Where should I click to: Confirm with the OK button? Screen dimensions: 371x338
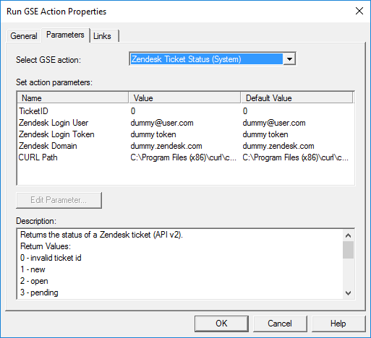(x=221, y=324)
